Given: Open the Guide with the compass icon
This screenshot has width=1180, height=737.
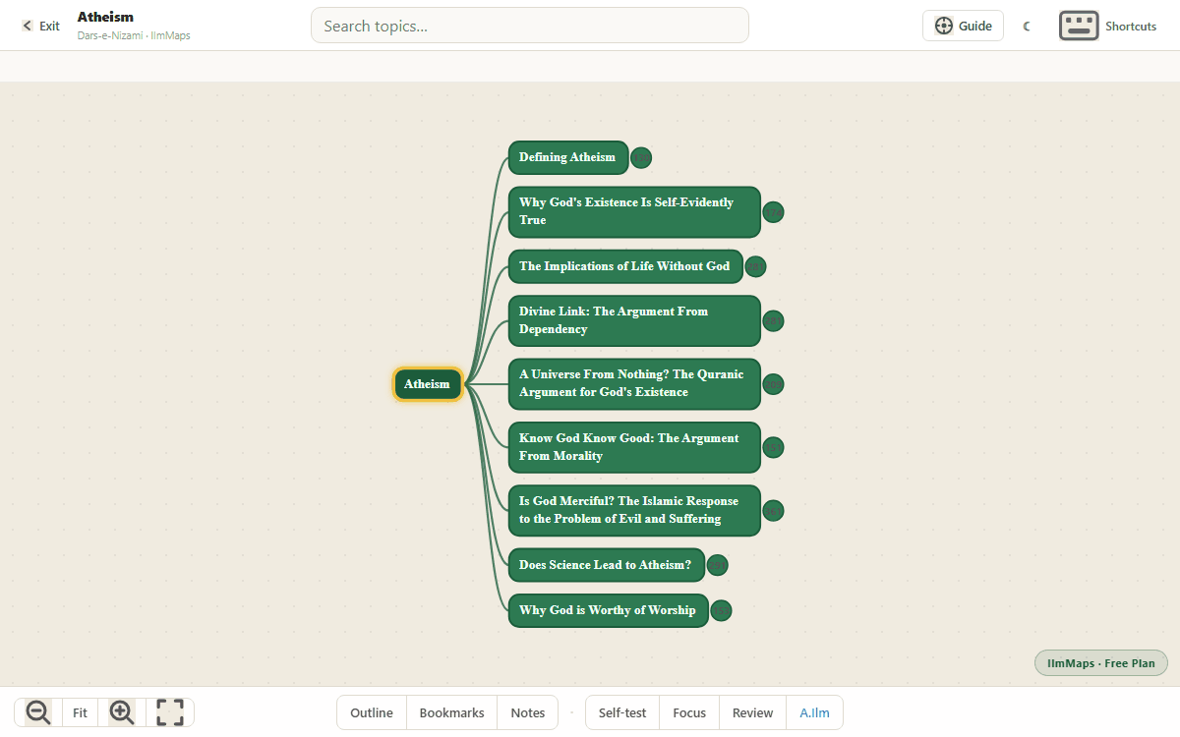Looking at the screenshot, I should [x=944, y=26].
